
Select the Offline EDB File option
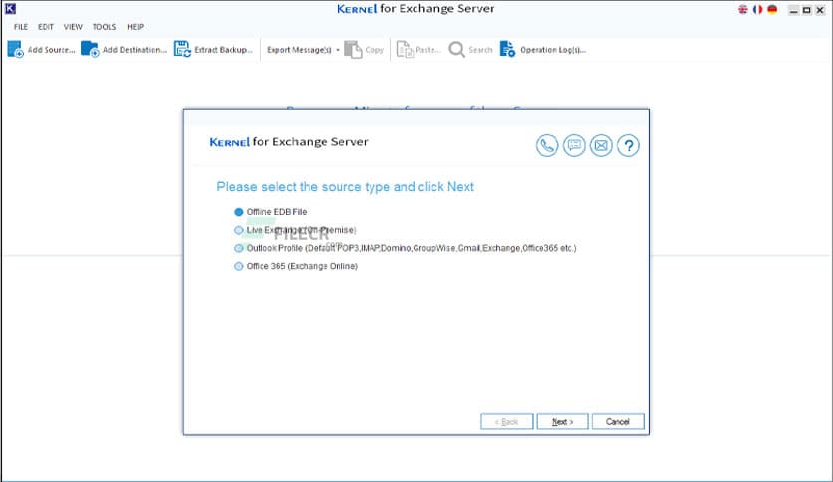[x=239, y=212]
